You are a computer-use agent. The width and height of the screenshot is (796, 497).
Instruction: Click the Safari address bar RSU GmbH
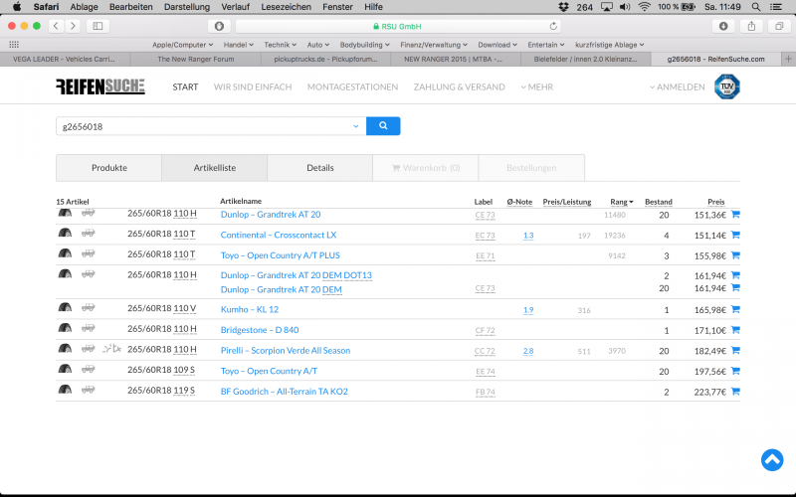[x=397, y=26]
